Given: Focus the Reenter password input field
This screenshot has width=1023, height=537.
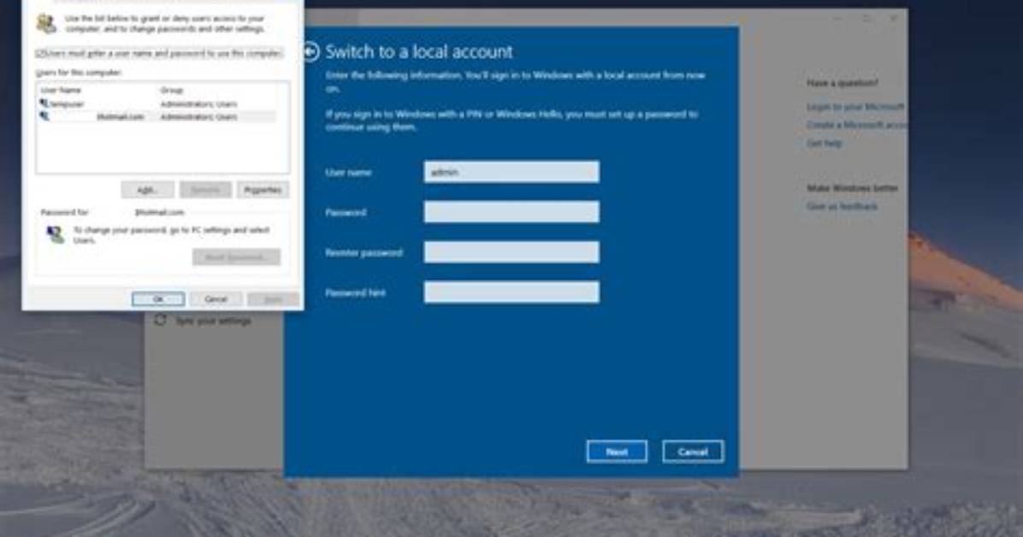Looking at the screenshot, I should pyautogui.click(x=511, y=252).
